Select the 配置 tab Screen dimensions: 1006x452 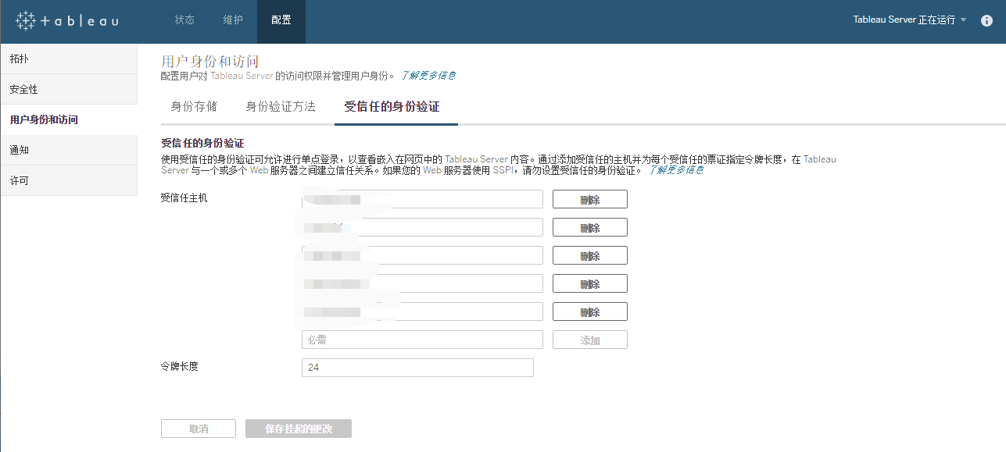click(281, 21)
